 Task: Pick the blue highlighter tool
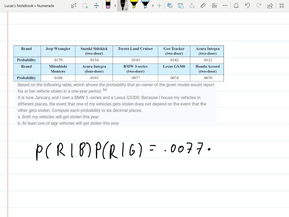pyautogui.click(x=145, y=5)
